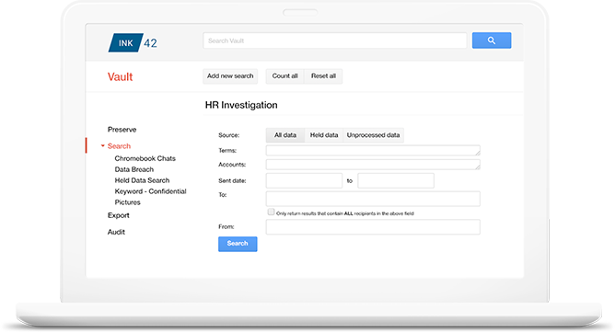Viewport: 615px width, 333px height.
Task: Collapse the Search section arrow
Action: coord(103,145)
